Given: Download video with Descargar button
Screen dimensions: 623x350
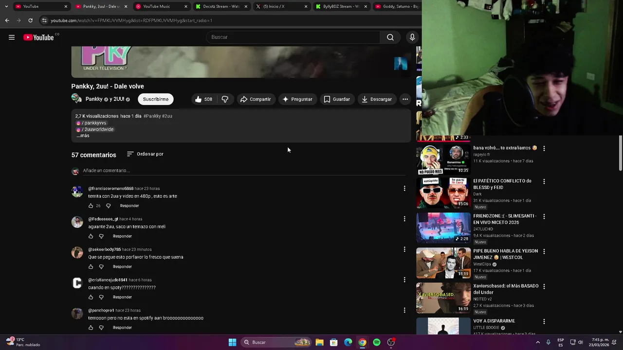Looking at the screenshot, I should click(x=377, y=99).
